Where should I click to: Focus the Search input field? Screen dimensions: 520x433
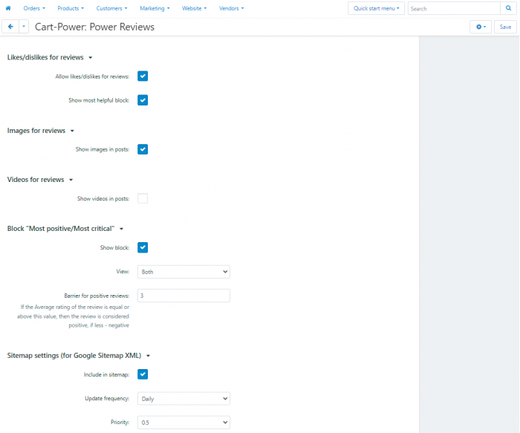point(454,9)
